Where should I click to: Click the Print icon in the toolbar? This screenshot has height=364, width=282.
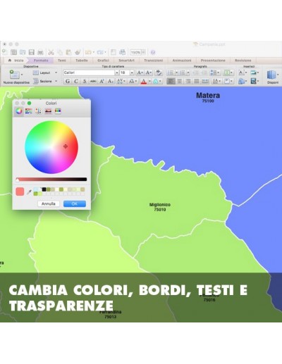click(x=40, y=52)
